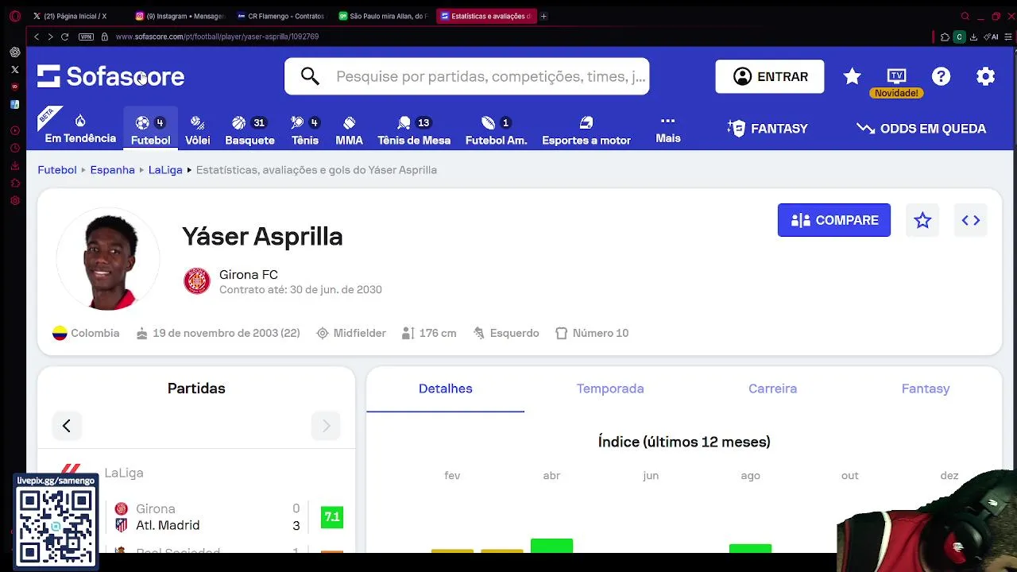Open X icon in Opera sidebar
1017x572 pixels.
15,70
